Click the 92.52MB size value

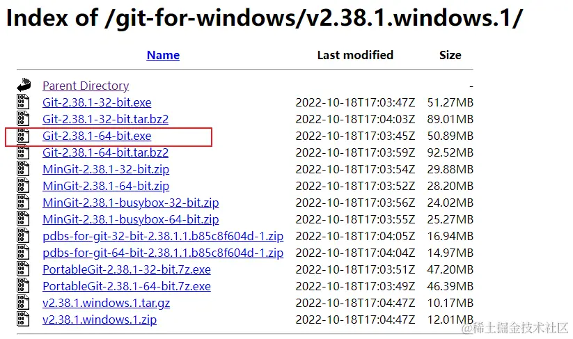(x=450, y=152)
